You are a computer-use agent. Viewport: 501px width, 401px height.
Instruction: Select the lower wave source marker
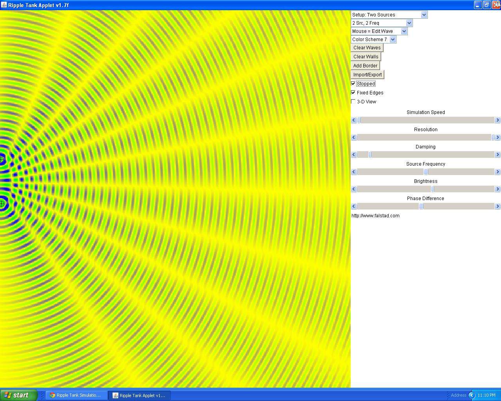2,204
